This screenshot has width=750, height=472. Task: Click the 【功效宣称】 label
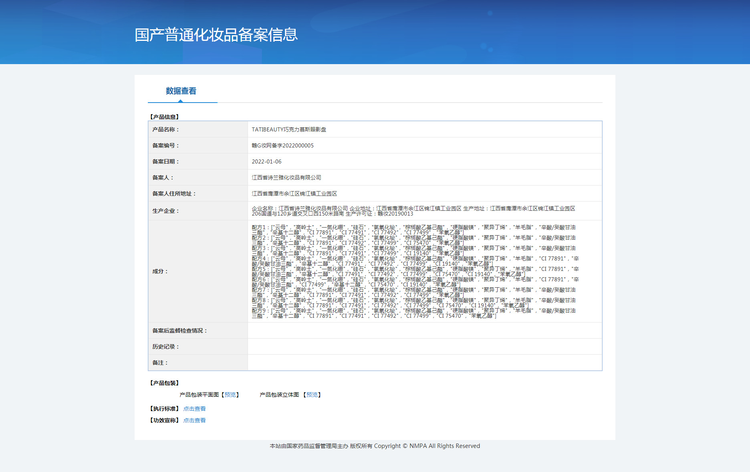(x=164, y=420)
